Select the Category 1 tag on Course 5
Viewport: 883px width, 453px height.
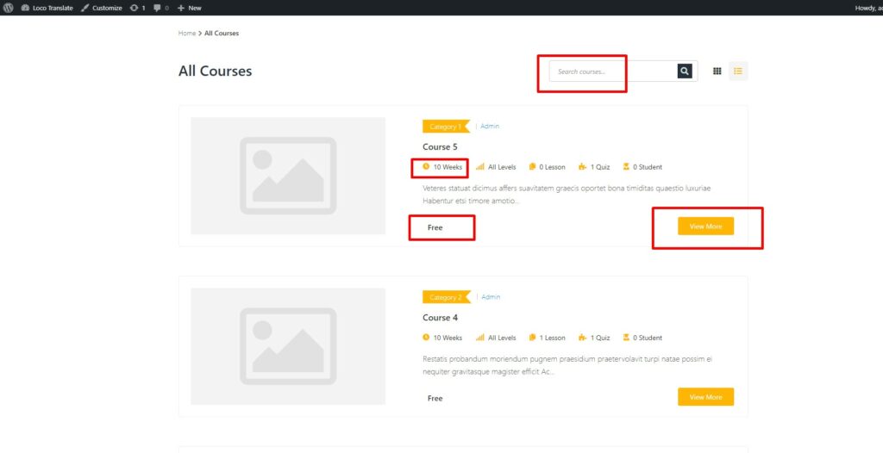444,127
